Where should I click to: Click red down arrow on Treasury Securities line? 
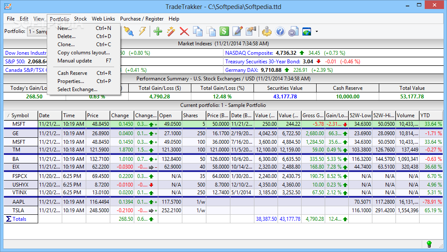[318, 62]
